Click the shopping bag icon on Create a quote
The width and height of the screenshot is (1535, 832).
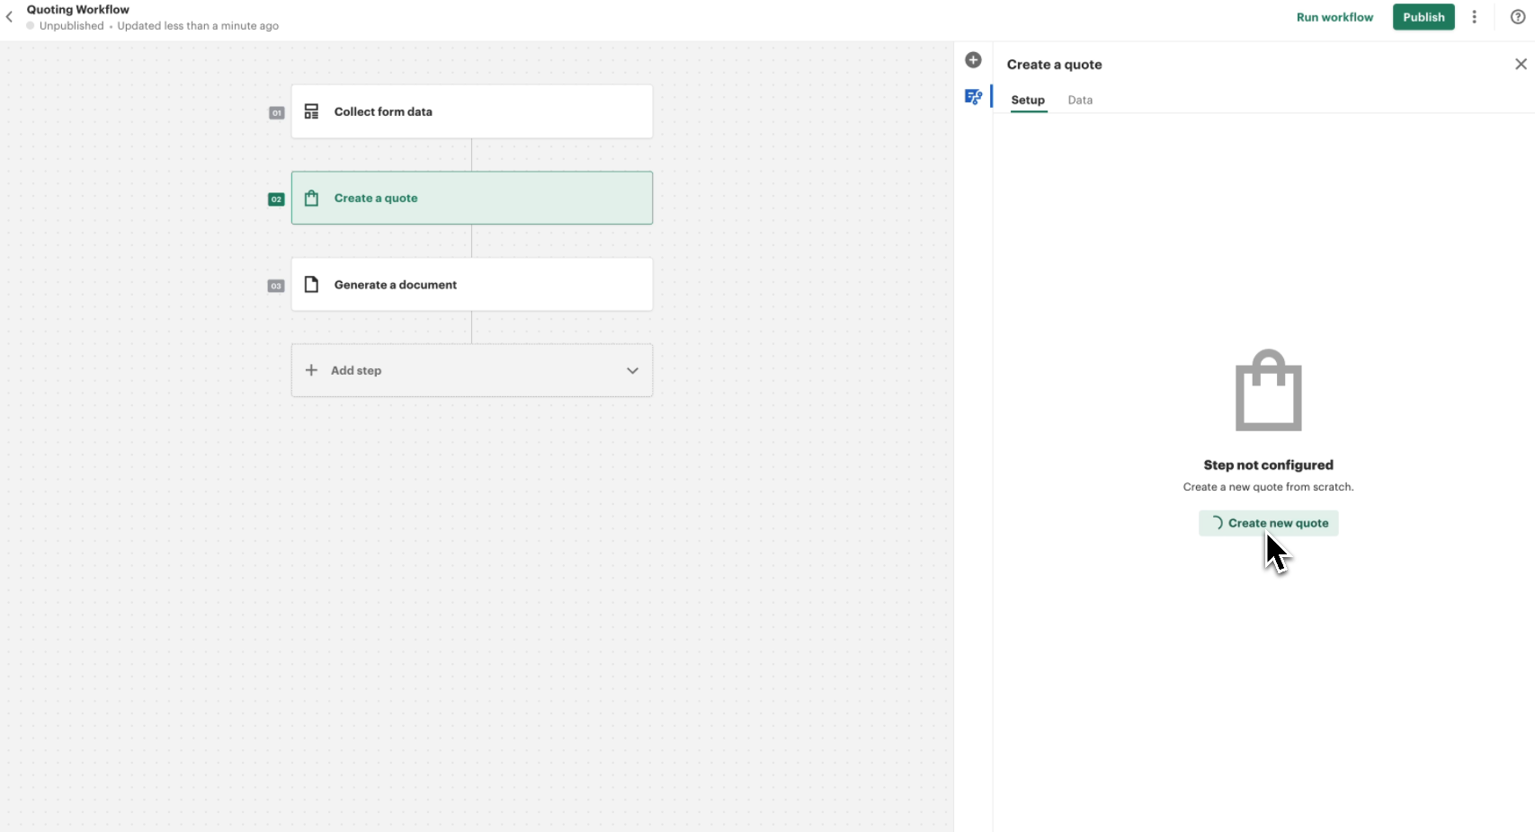(311, 198)
